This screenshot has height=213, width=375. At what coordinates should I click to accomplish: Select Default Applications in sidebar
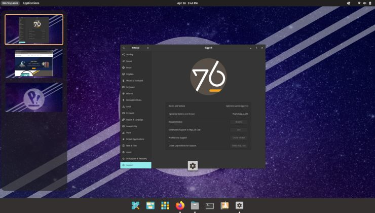(x=136, y=139)
